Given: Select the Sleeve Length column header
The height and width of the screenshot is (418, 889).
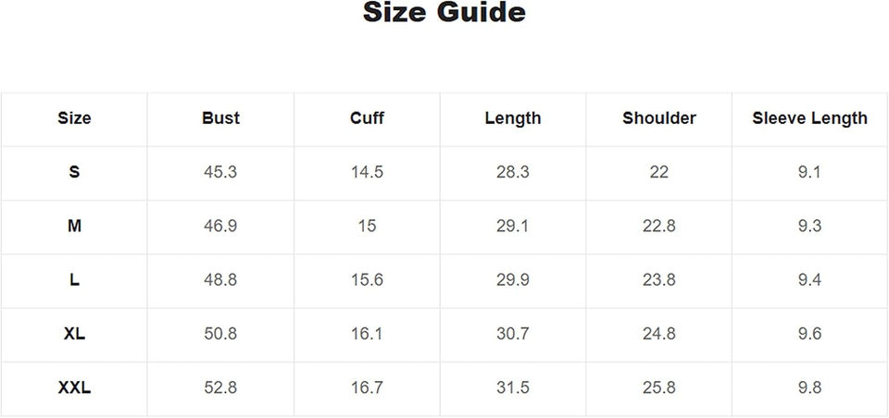Looking at the screenshot, I should coord(809,118).
